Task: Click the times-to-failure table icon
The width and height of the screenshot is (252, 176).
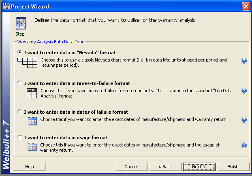Action: click(x=32, y=93)
